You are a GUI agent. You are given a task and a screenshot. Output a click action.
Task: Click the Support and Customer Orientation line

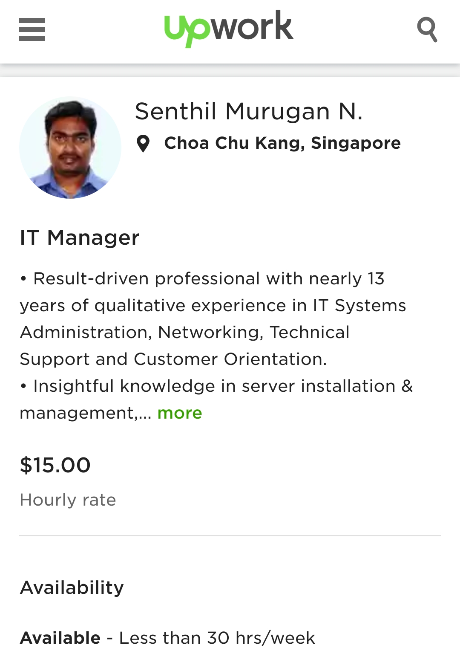coord(173,359)
